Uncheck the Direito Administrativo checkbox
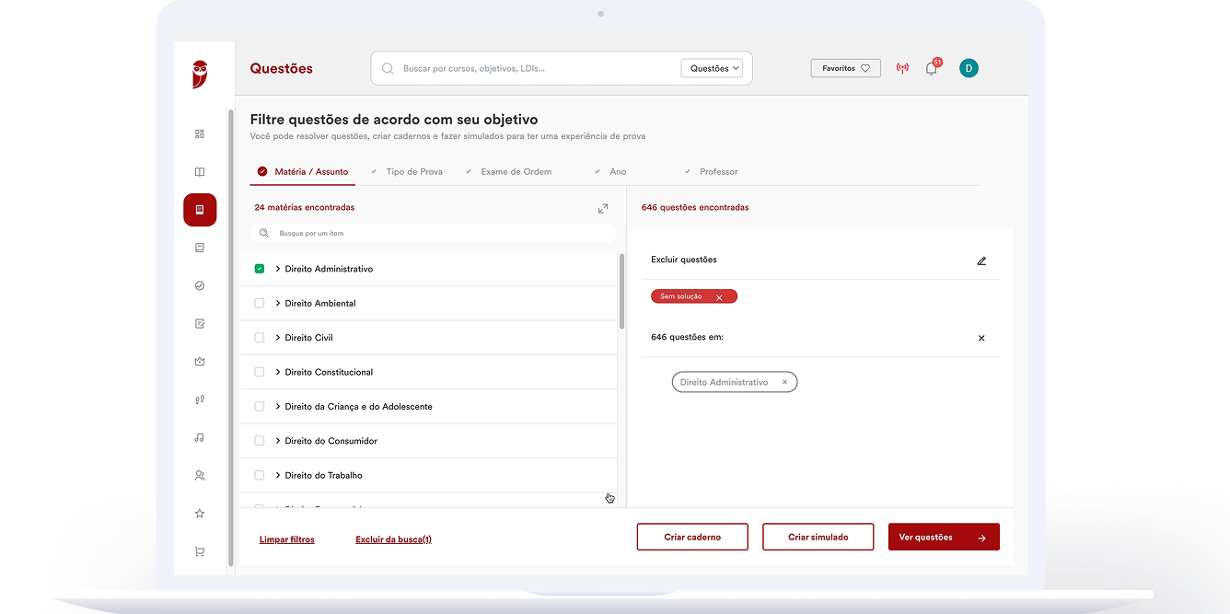1230x614 pixels. coord(260,269)
